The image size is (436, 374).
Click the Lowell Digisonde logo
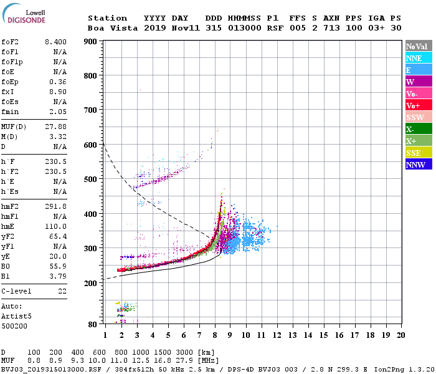coord(24,13)
